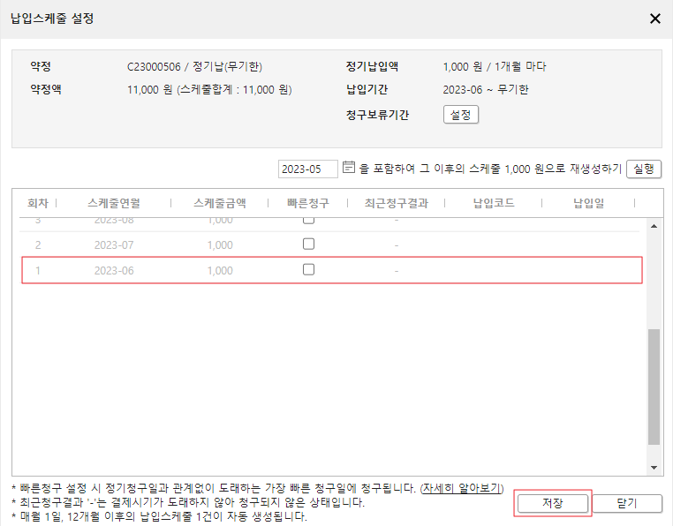
Task: Click the 스케줄금액 column header
Action: pos(219,203)
